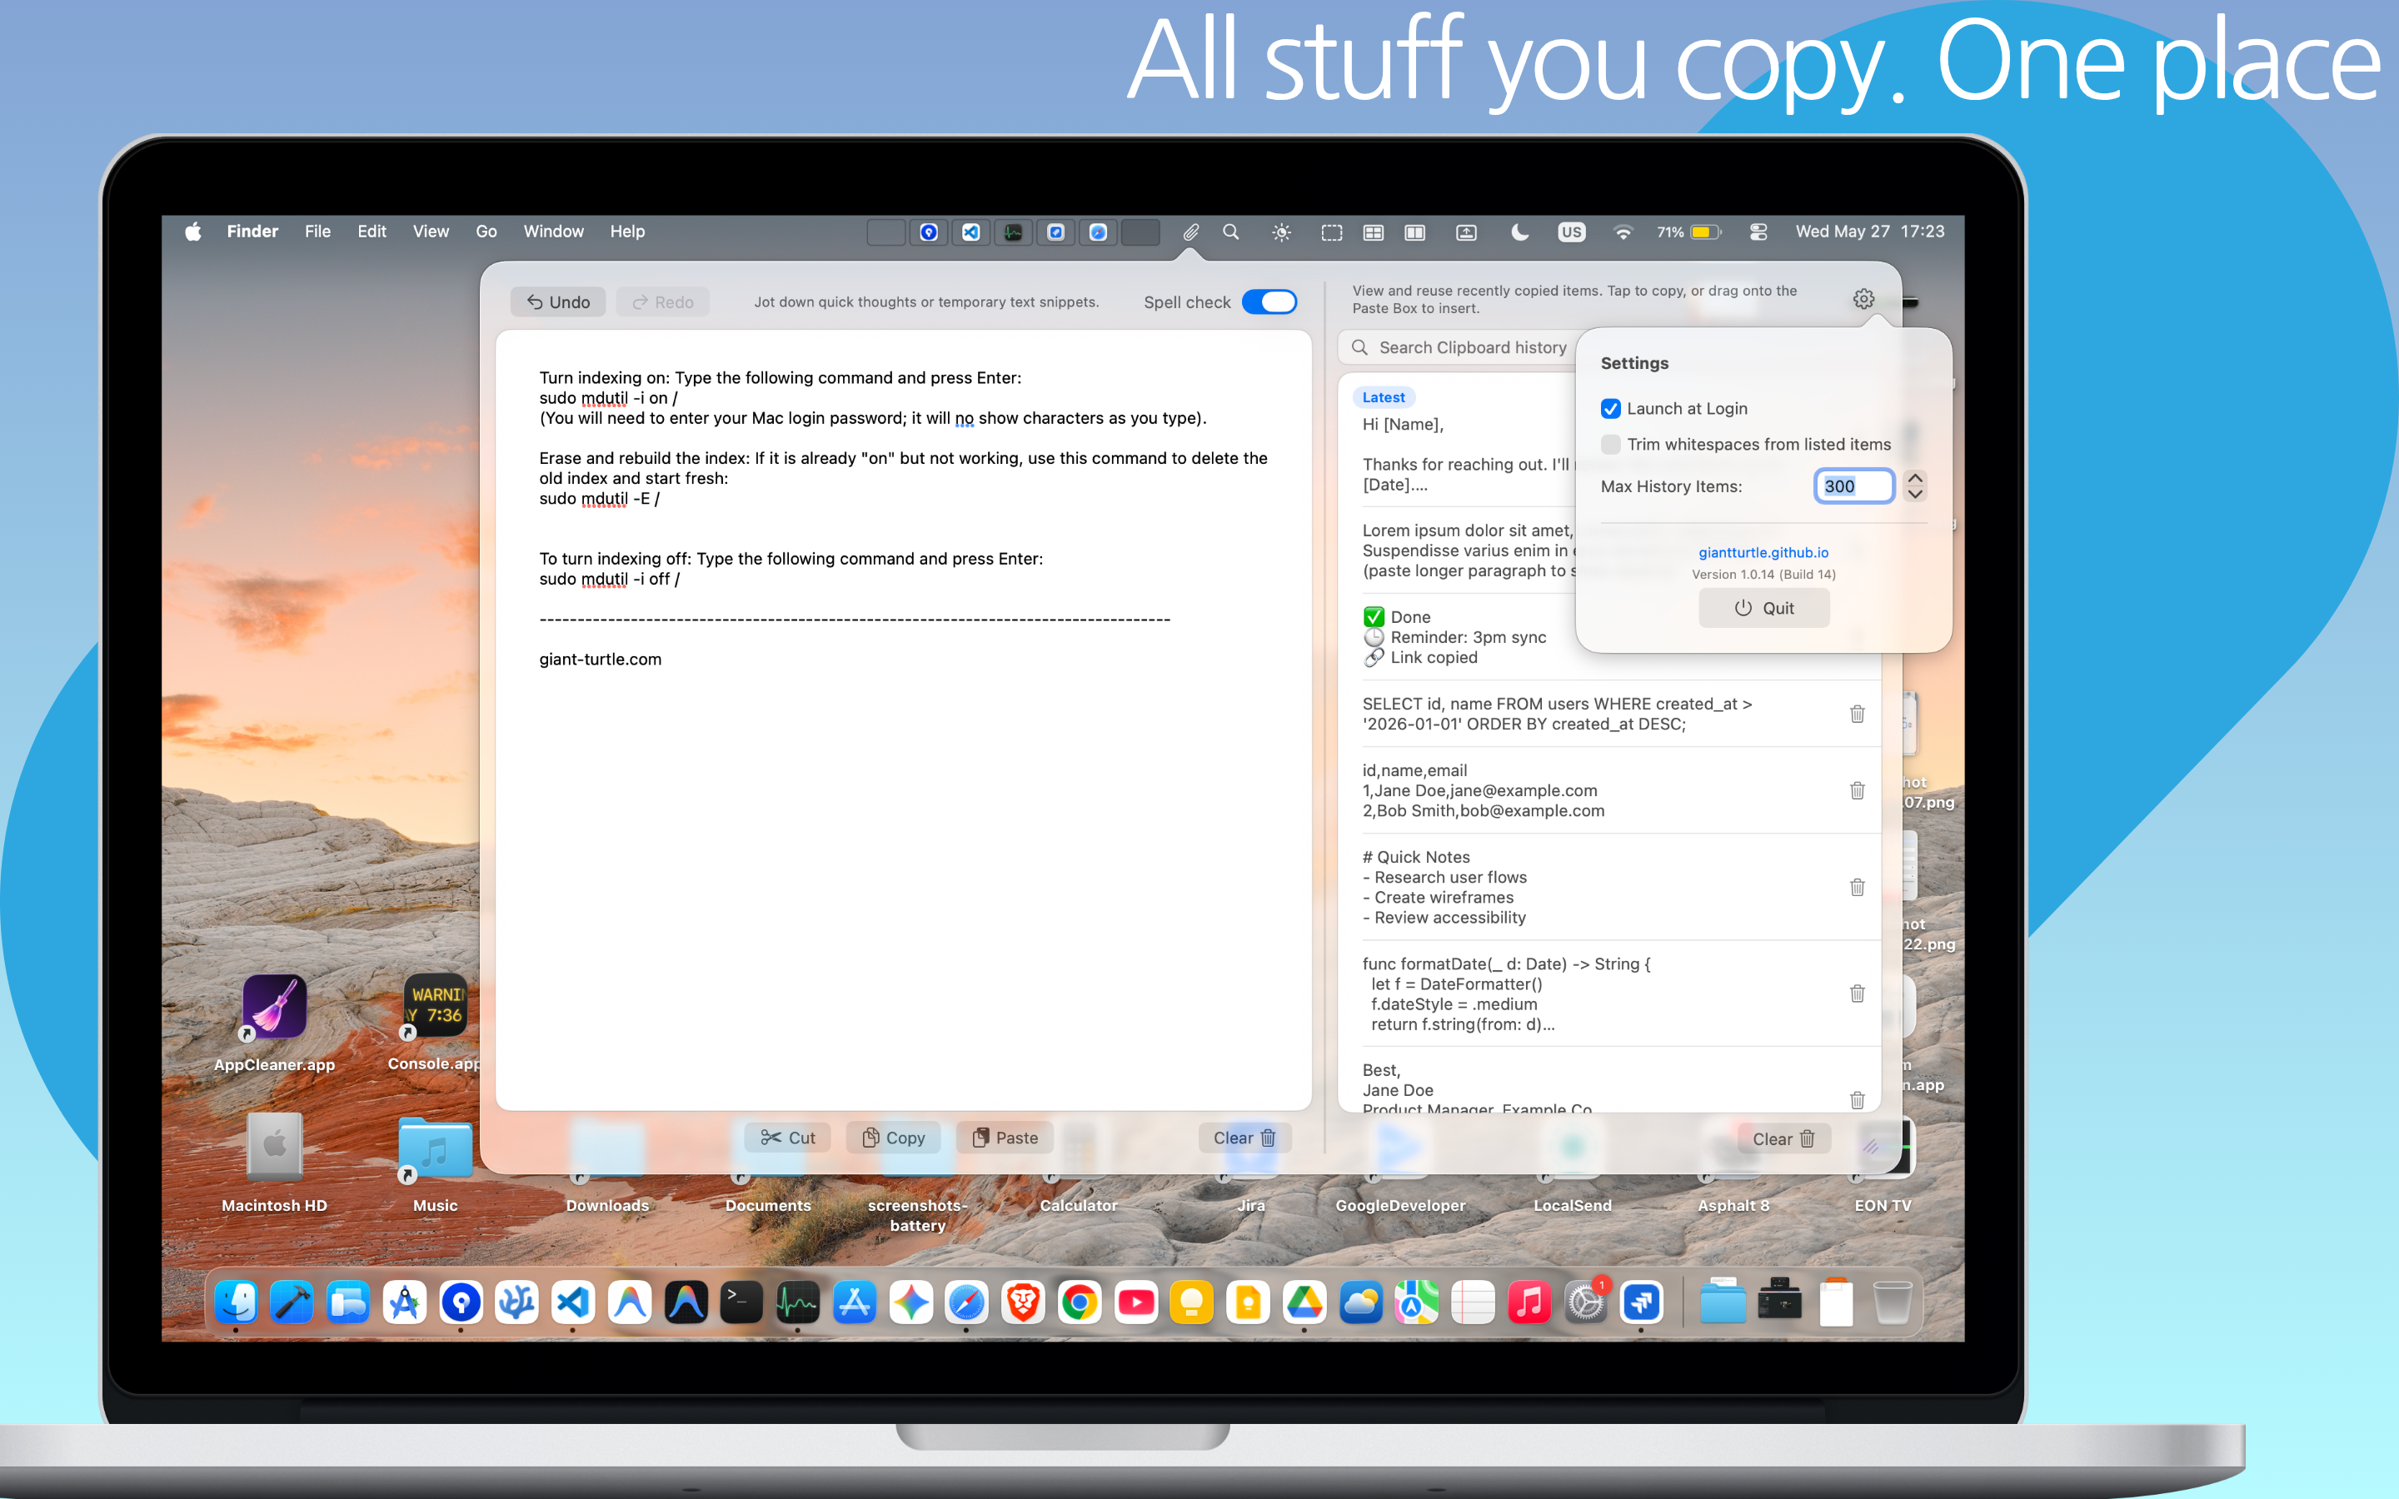Delete the SELECT id SQL clipboard item

1857,714
